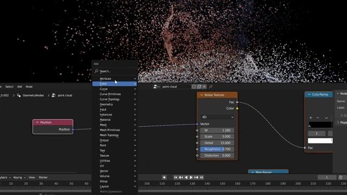Click the Fac input socket on ColorRamp
Image resolution: width=347 pixels, height=195 pixels.
[x=305, y=148]
